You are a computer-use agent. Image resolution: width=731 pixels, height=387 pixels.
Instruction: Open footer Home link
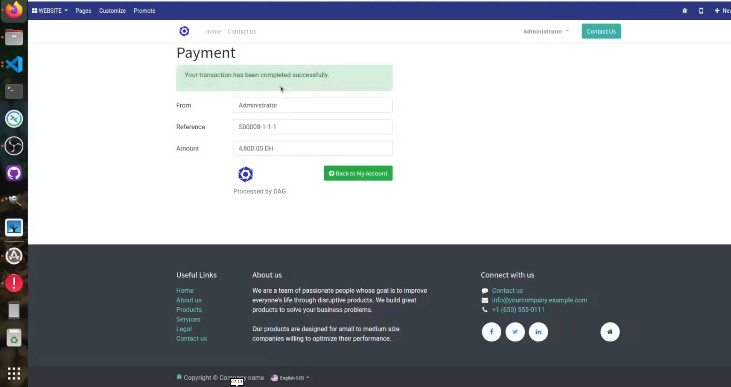185,290
